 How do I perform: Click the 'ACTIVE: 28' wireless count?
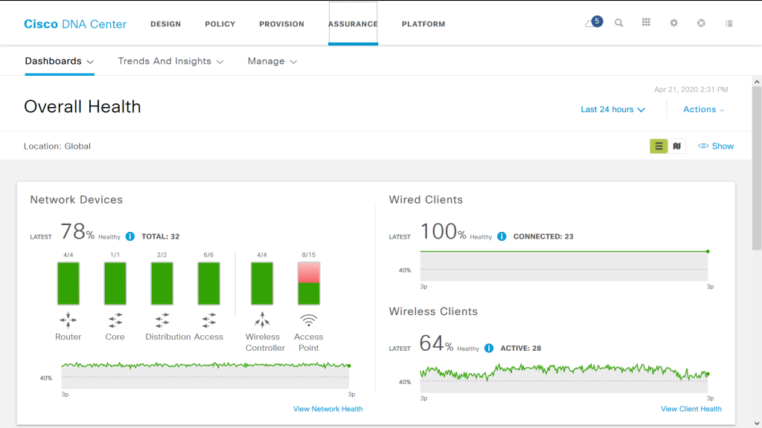(521, 348)
